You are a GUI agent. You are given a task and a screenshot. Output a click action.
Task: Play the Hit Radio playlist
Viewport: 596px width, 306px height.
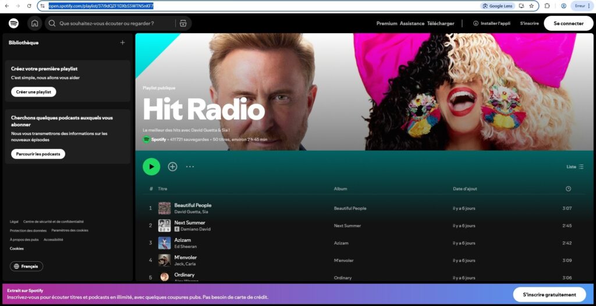[151, 166]
